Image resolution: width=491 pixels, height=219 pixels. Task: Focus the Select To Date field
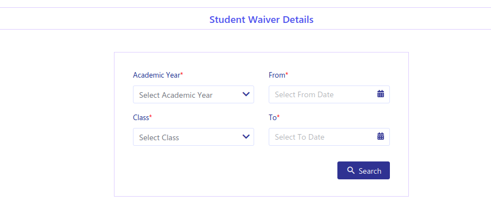click(x=329, y=137)
